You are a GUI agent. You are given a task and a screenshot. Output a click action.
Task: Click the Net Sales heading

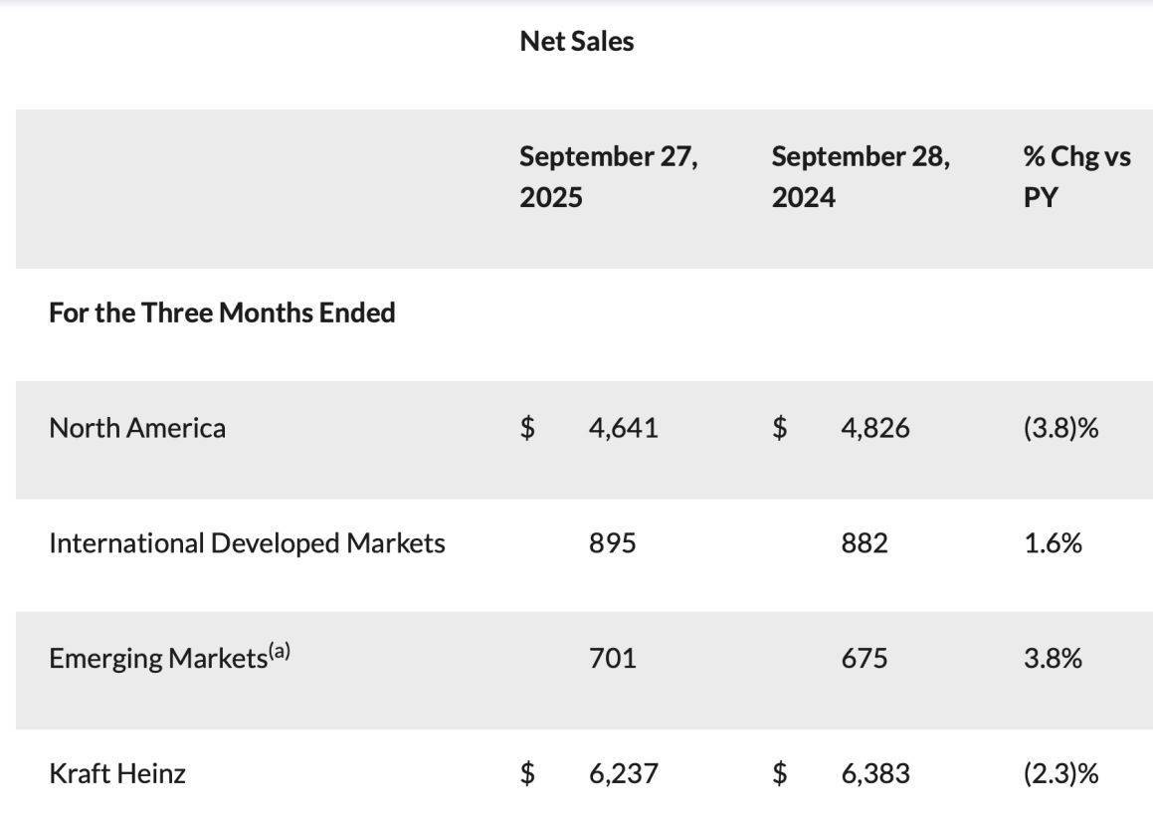click(576, 41)
